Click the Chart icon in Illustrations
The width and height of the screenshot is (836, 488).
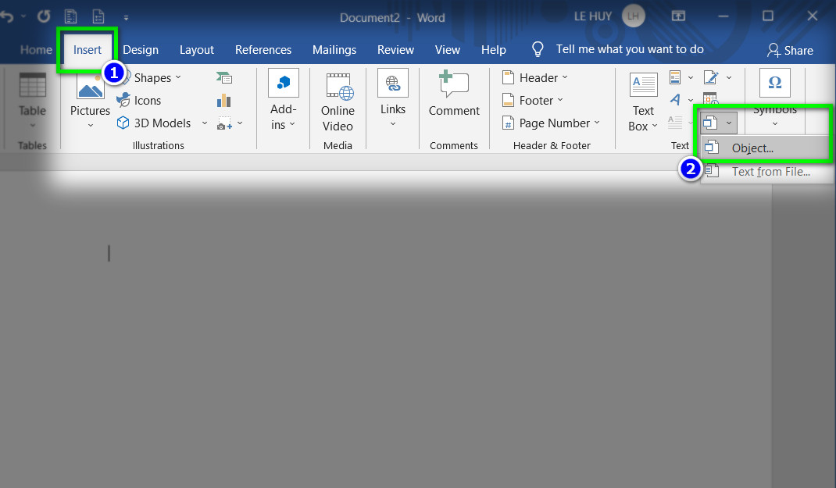click(224, 100)
